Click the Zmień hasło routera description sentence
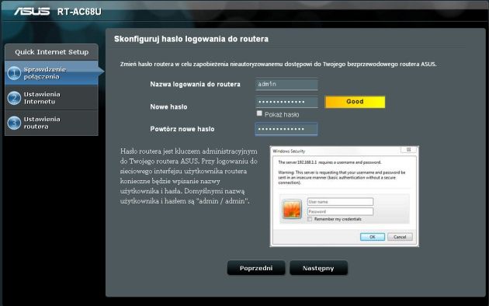The width and height of the screenshot is (489, 306). coord(278,64)
